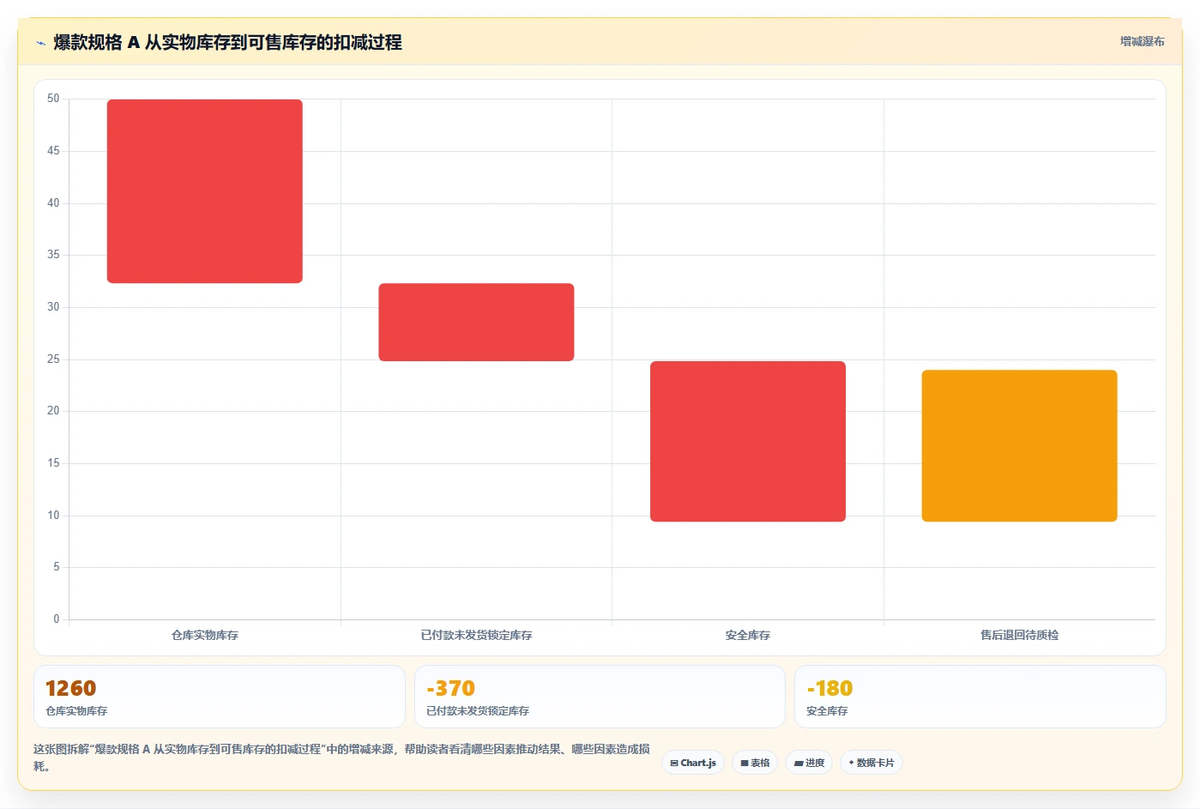Click the -180 安全库存 data card
Viewport: 1200px width, 809px height.
coord(980,697)
